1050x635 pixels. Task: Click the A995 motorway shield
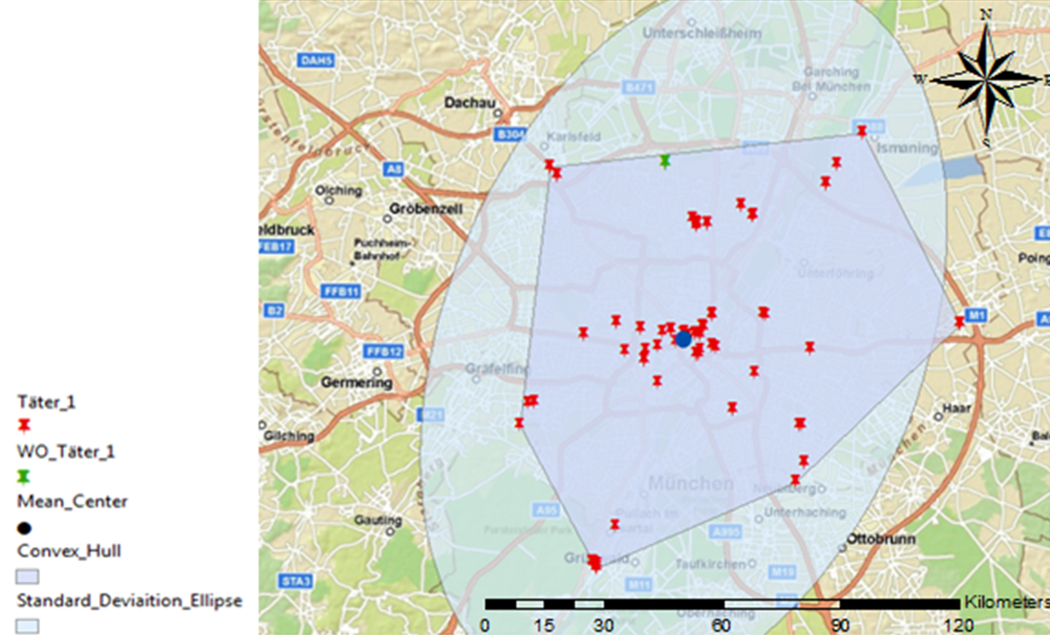(x=726, y=533)
